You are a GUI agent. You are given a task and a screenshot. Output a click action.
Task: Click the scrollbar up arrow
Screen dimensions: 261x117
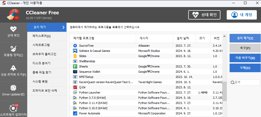pyautogui.click(x=224, y=36)
